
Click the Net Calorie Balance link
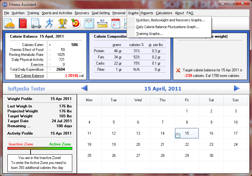(x=29, y=76)
